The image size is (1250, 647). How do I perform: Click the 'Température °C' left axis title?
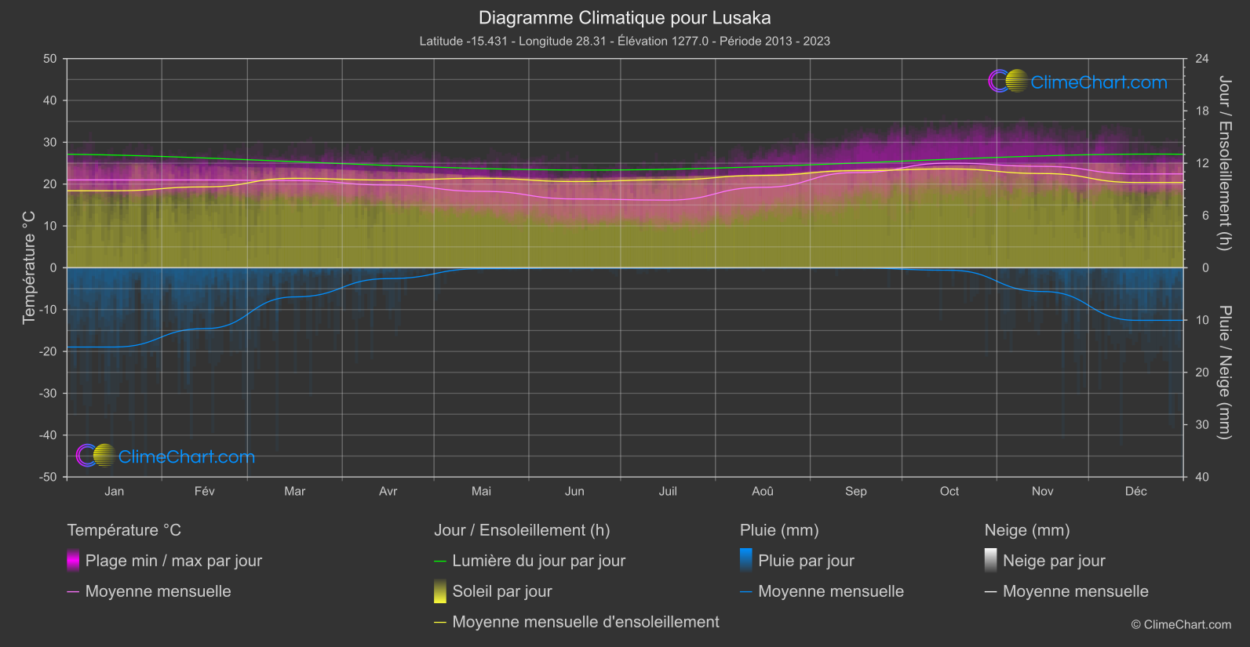(29, 267)
